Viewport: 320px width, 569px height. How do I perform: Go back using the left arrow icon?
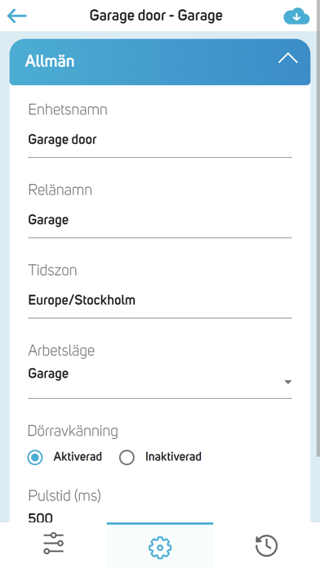pos(16,16)
